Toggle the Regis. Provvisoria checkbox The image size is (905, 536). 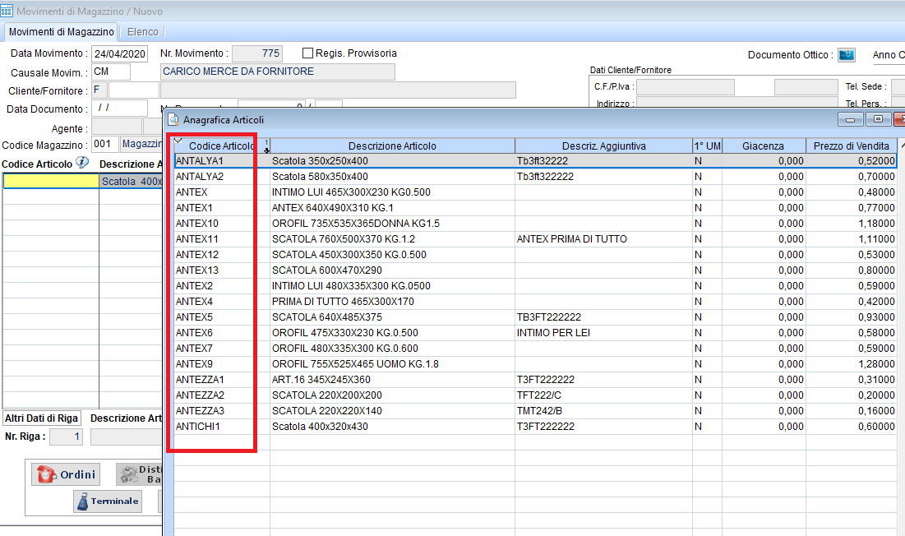coord(307,53)
